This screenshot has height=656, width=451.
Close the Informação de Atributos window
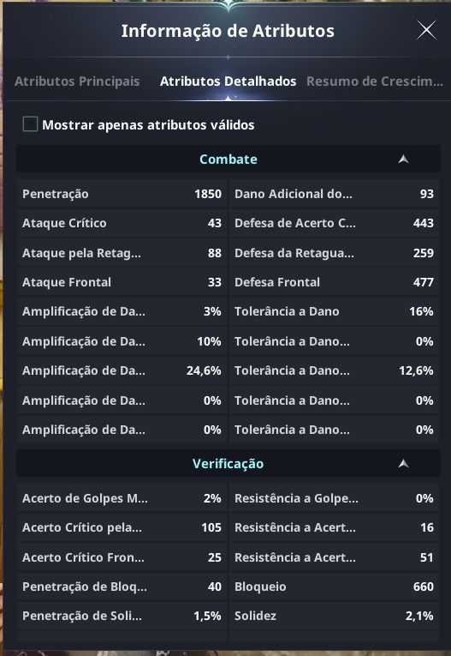tap(426, 31)
